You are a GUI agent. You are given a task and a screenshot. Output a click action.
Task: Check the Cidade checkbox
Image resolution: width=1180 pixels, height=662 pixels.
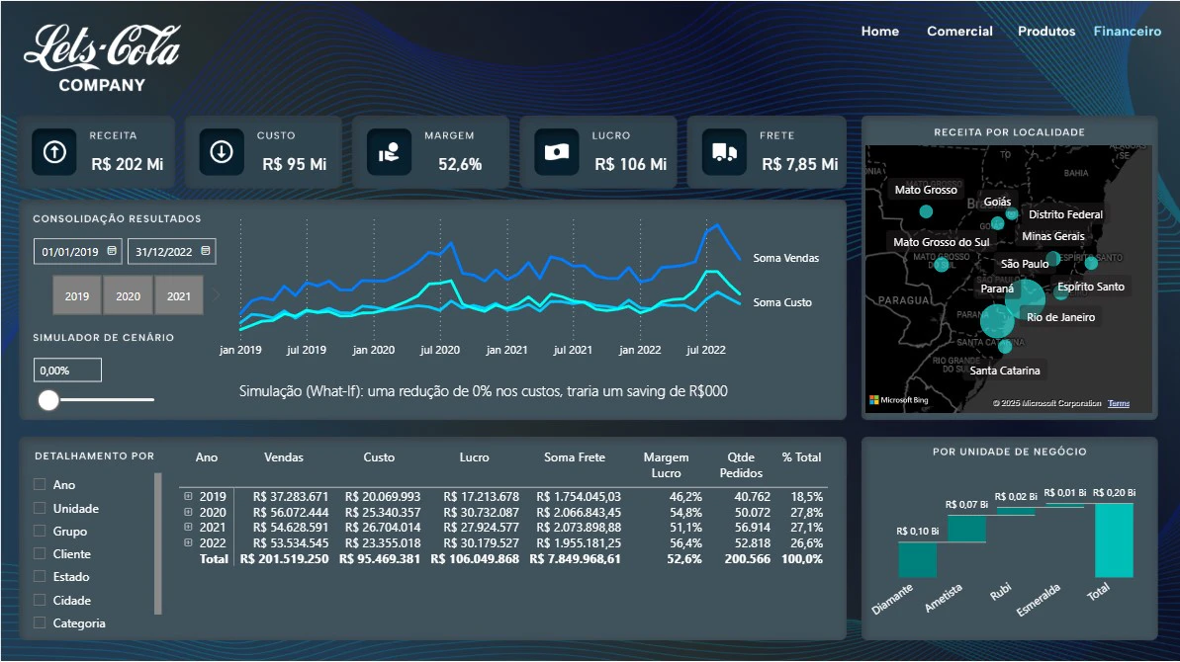pos(40,600)
